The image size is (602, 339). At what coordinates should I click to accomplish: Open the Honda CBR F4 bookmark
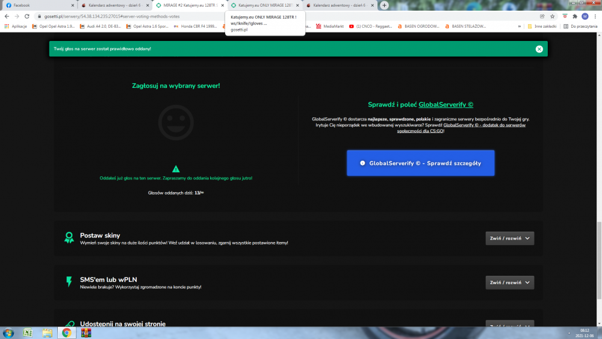[x=195, y=26]
